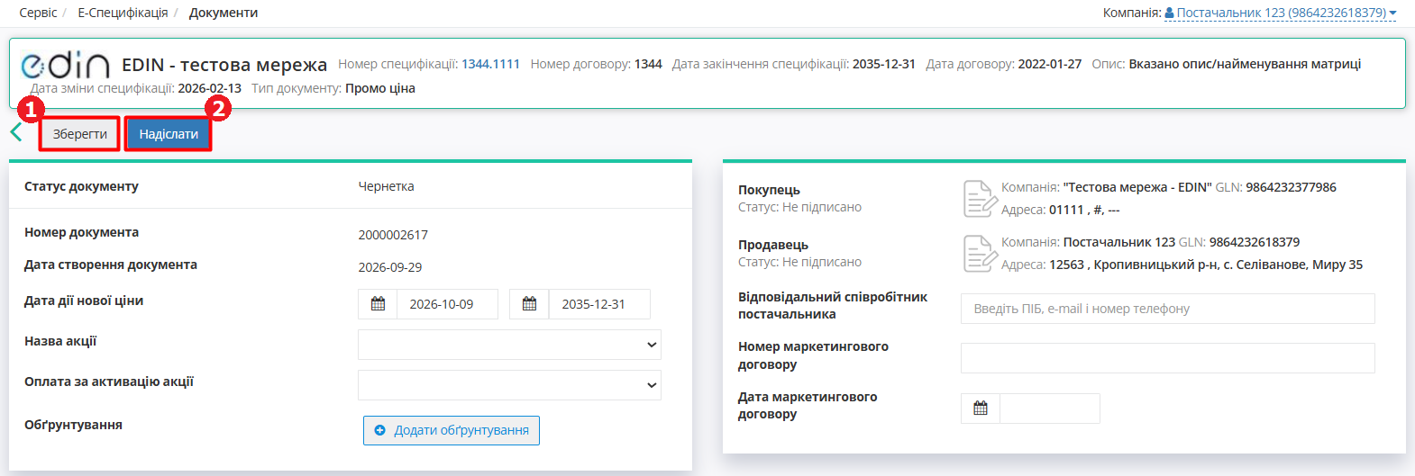Expand the Назва акції dropdown
This screenshot has width=1415, height=476.
pos(509,345)
